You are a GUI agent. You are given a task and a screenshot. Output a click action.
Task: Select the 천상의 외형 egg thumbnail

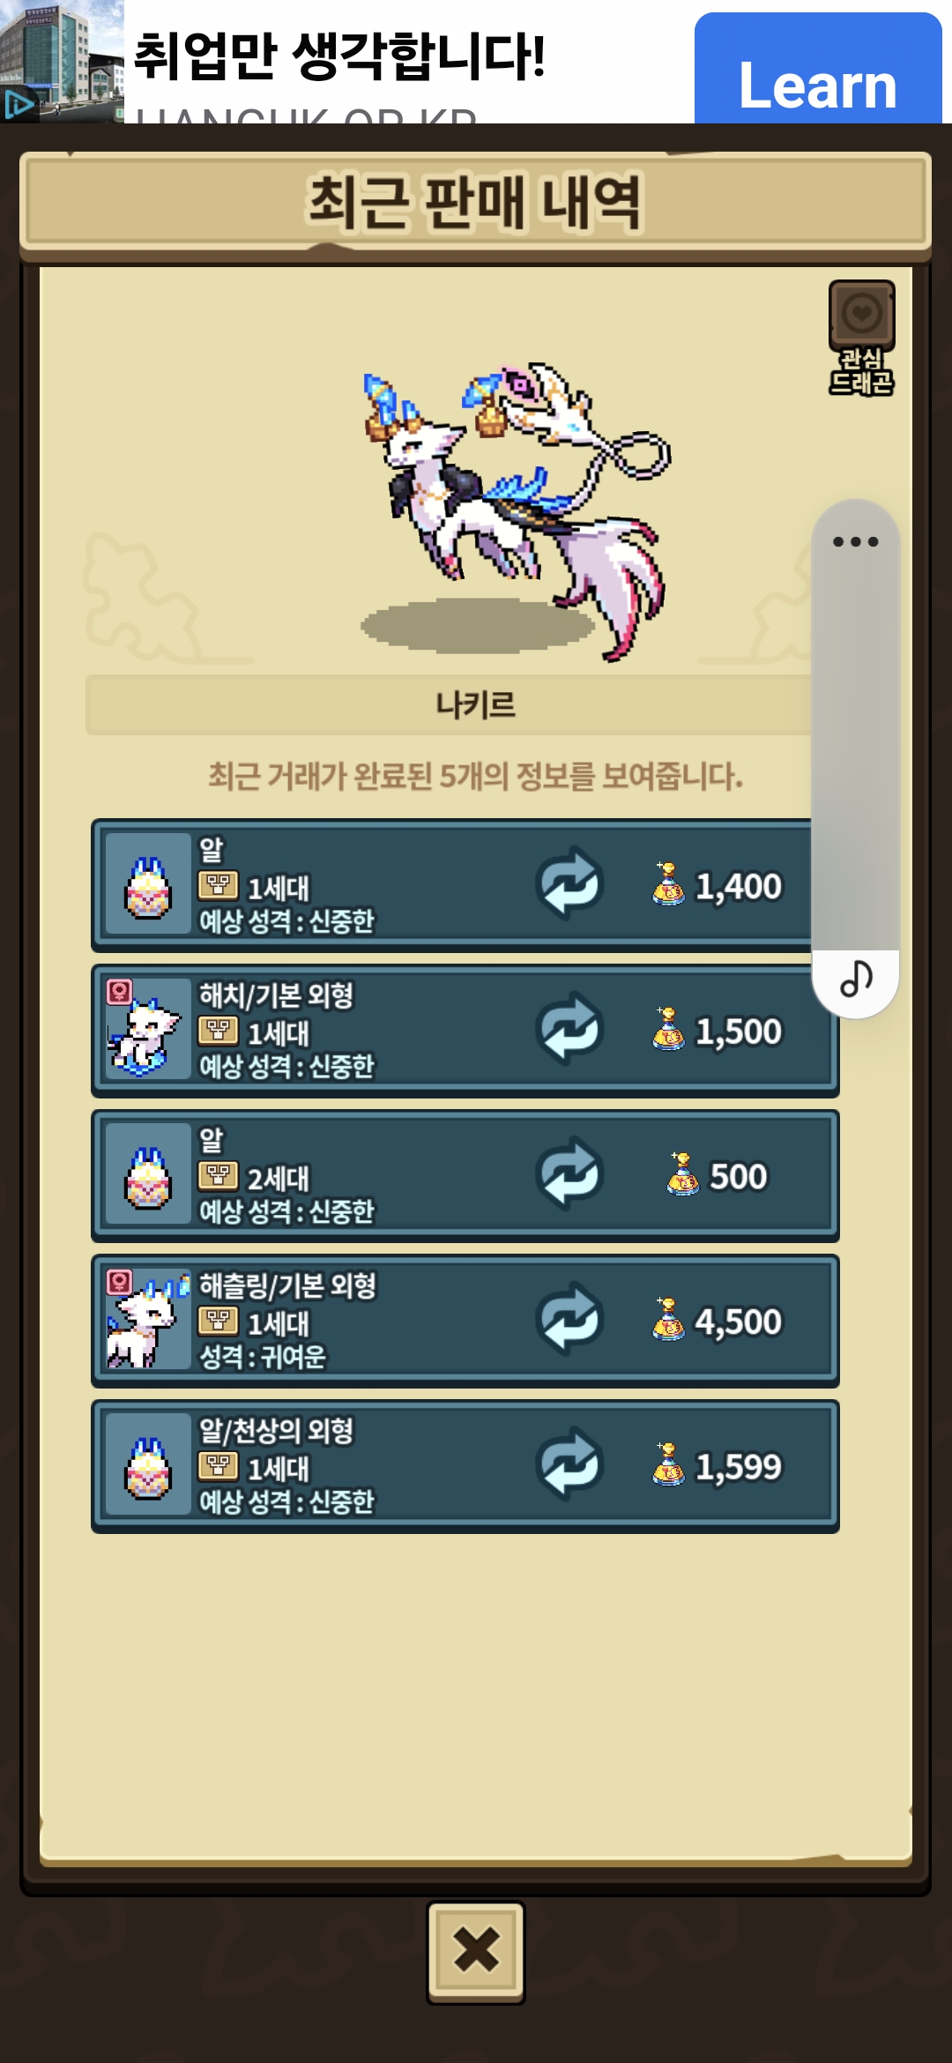pyautogui.click(x=148, y=1464)
